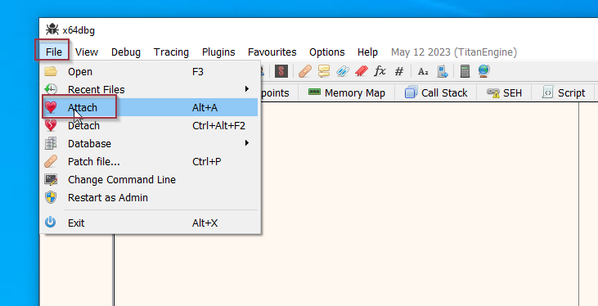Switch to the Memory Map tab

coord(346,92)
